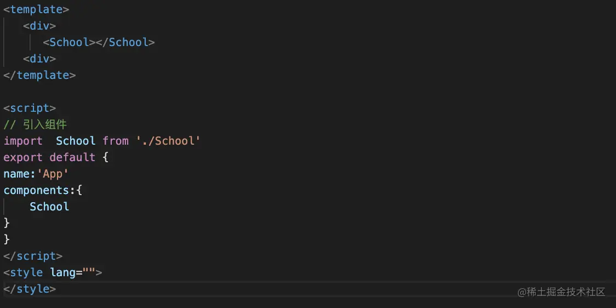Click the from keyword in import line
The width and height of the screenshot is (616, 308).
(x=115, y=141)
